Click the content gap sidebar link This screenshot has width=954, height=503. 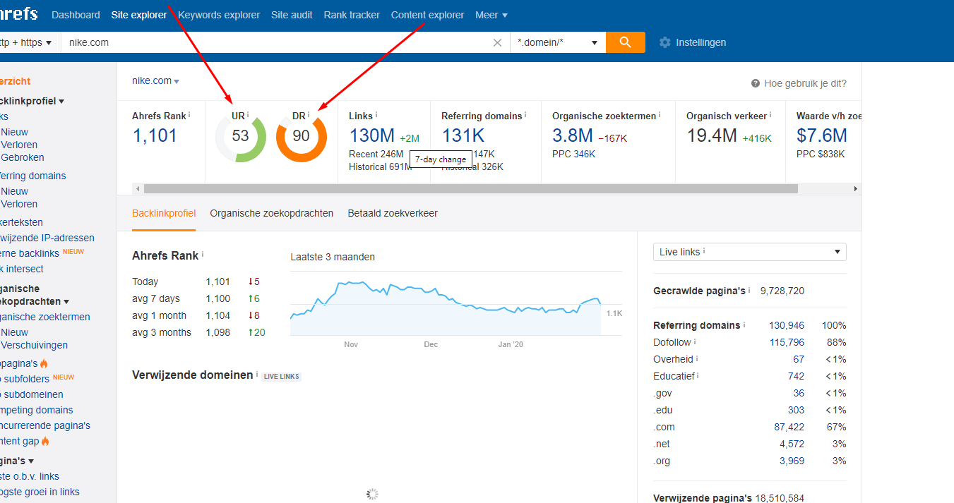19,441
